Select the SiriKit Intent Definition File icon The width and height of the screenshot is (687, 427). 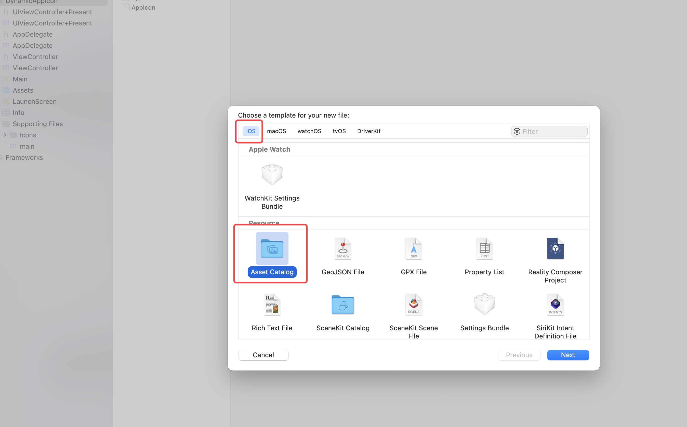tap(555, 304)
